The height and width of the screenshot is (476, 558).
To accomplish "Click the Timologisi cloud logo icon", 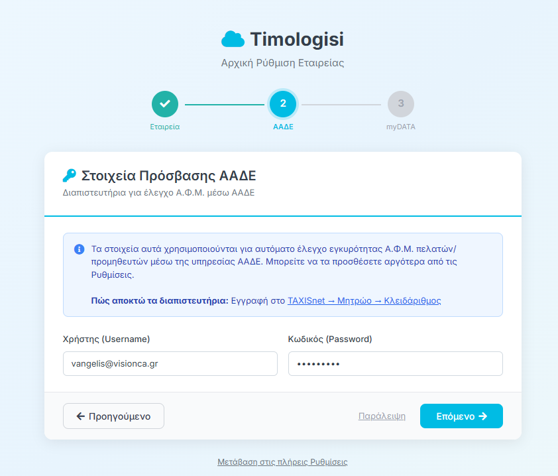I will coord(233,40).
